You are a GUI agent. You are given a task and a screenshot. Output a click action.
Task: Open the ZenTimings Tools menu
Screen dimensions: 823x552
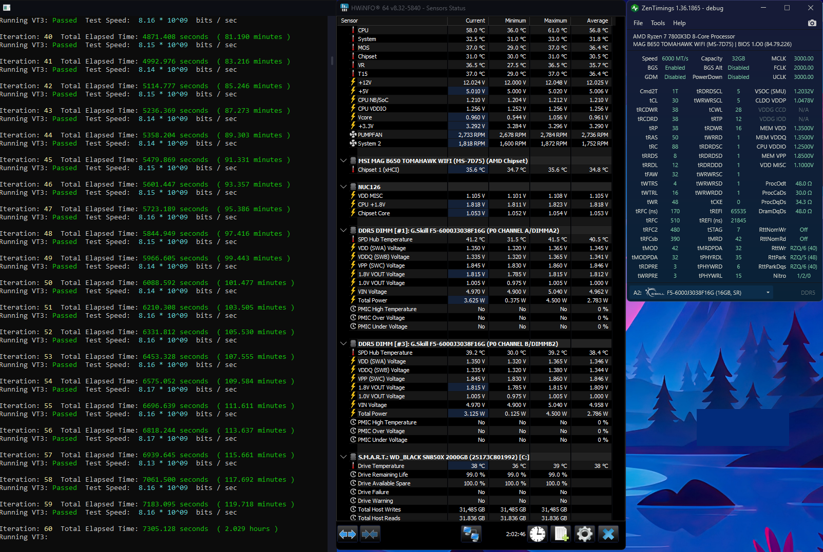[658, 23]
